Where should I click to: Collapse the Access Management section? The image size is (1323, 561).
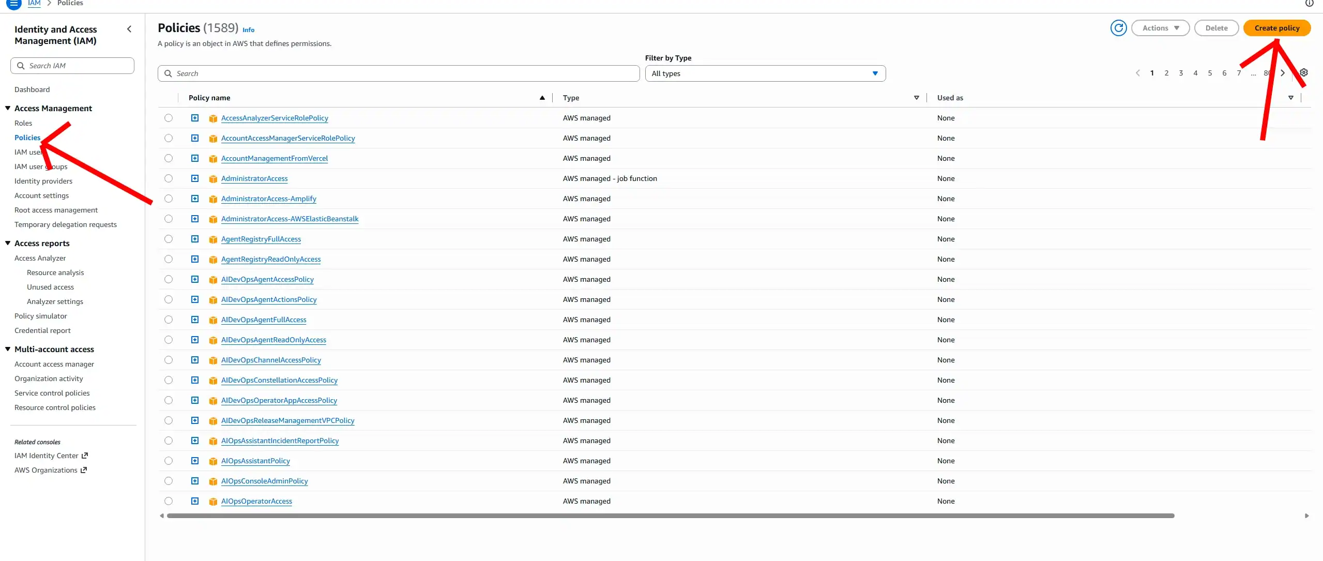click(x=8, y=108)
